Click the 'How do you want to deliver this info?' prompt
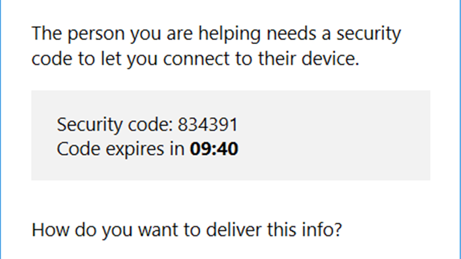This screenshot has width=461, height=259. coord(187,230)
